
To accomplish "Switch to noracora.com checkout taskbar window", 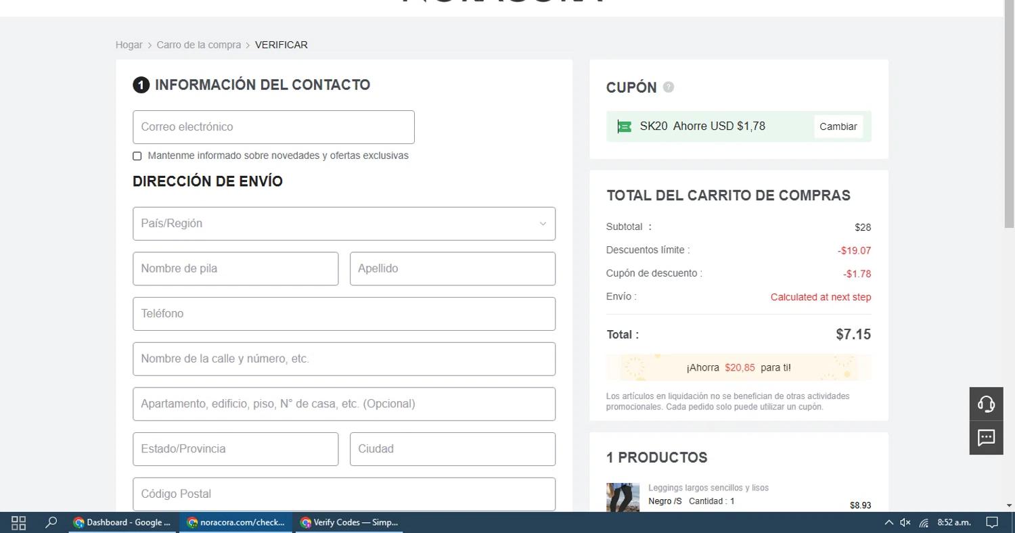I will tap(236, 522).
